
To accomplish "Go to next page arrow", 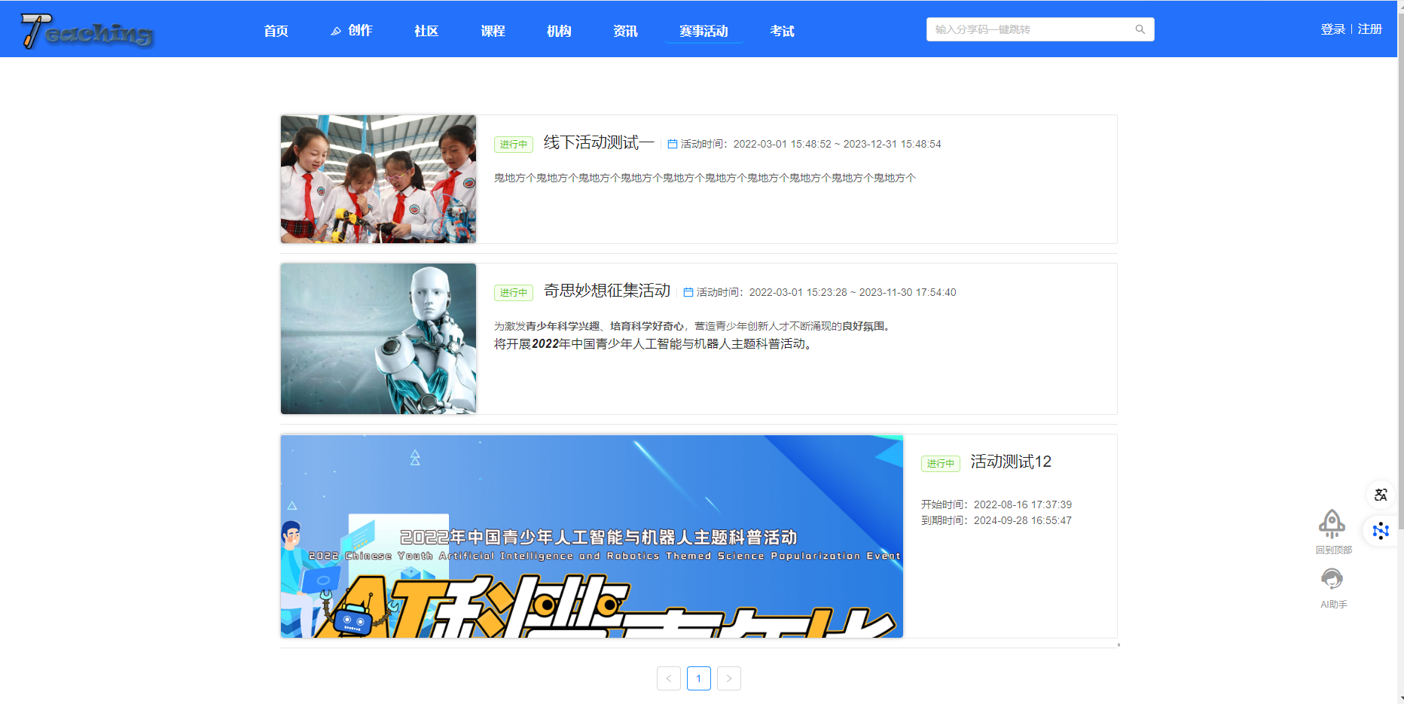I will tap(728, 678).
